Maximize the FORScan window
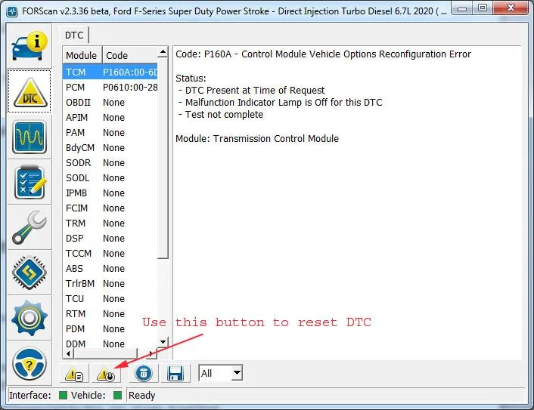This screenshot has width=534, height=410. point(483,8)
